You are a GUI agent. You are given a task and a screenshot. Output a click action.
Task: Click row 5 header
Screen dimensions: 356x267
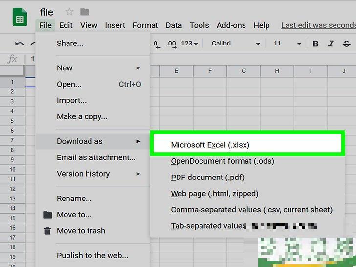(x=12, y=121)
